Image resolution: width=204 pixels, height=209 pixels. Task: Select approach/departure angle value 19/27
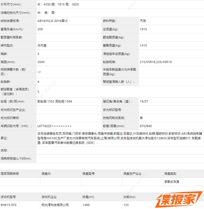[144, 101]
